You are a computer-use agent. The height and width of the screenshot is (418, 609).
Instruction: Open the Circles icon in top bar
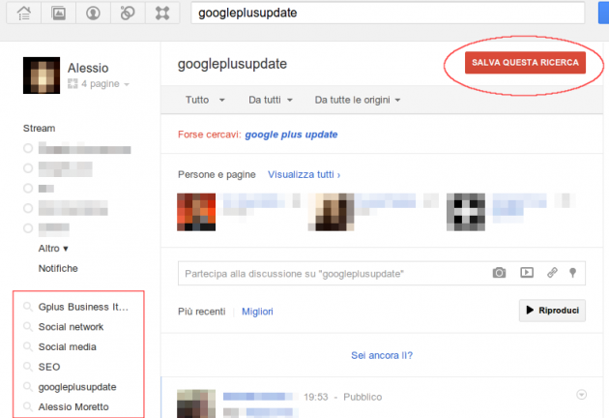tap(128, 13)
